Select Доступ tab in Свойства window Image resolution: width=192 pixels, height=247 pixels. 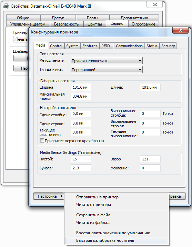click(x=58, y=18)
